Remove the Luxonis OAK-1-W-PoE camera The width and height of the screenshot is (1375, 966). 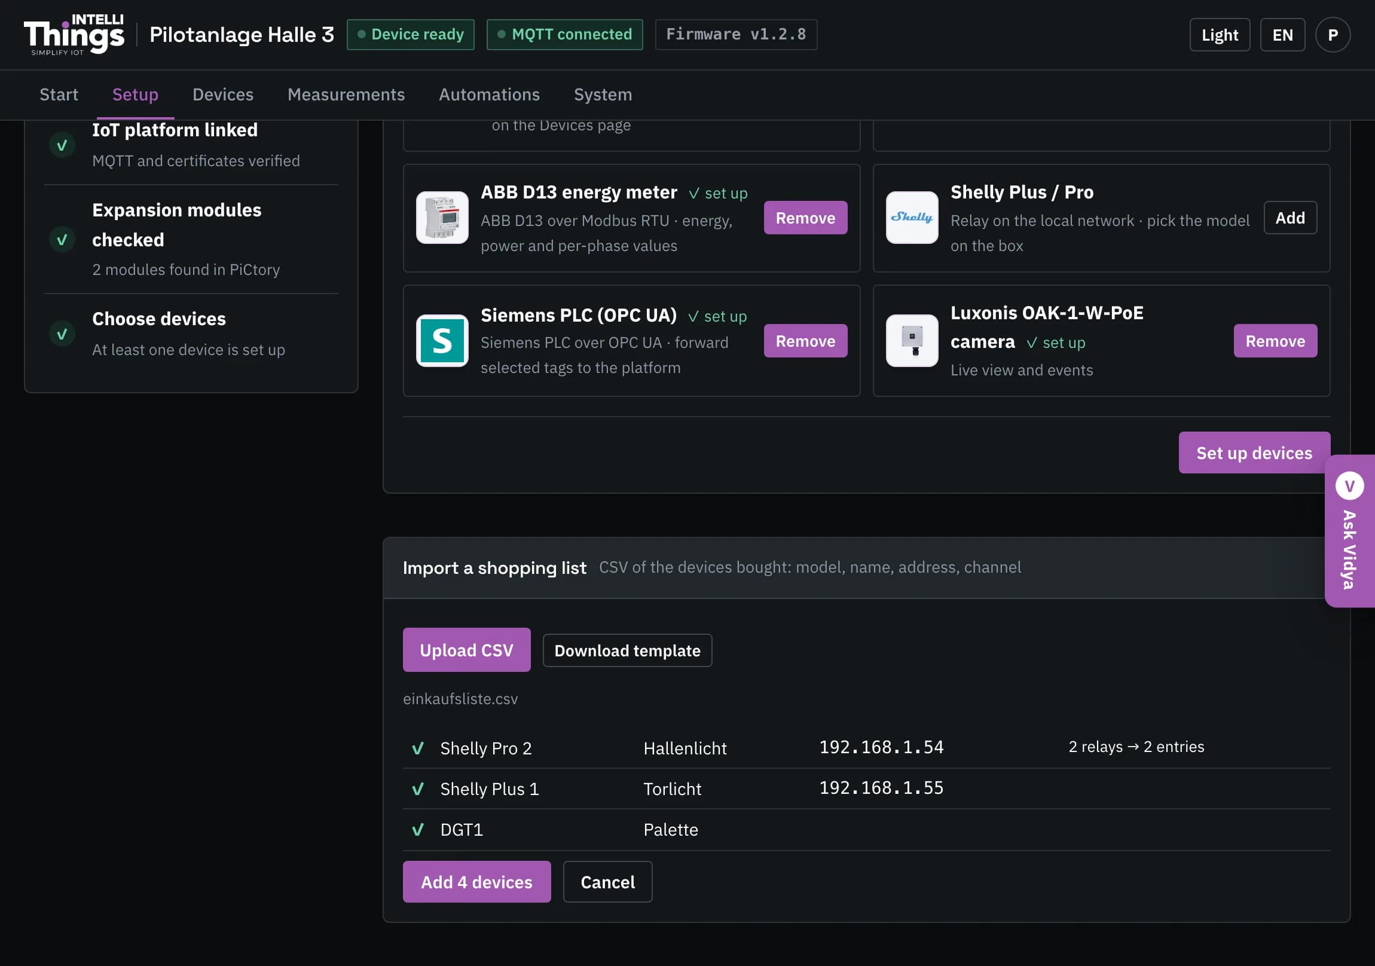click(x=1275, y=341)
